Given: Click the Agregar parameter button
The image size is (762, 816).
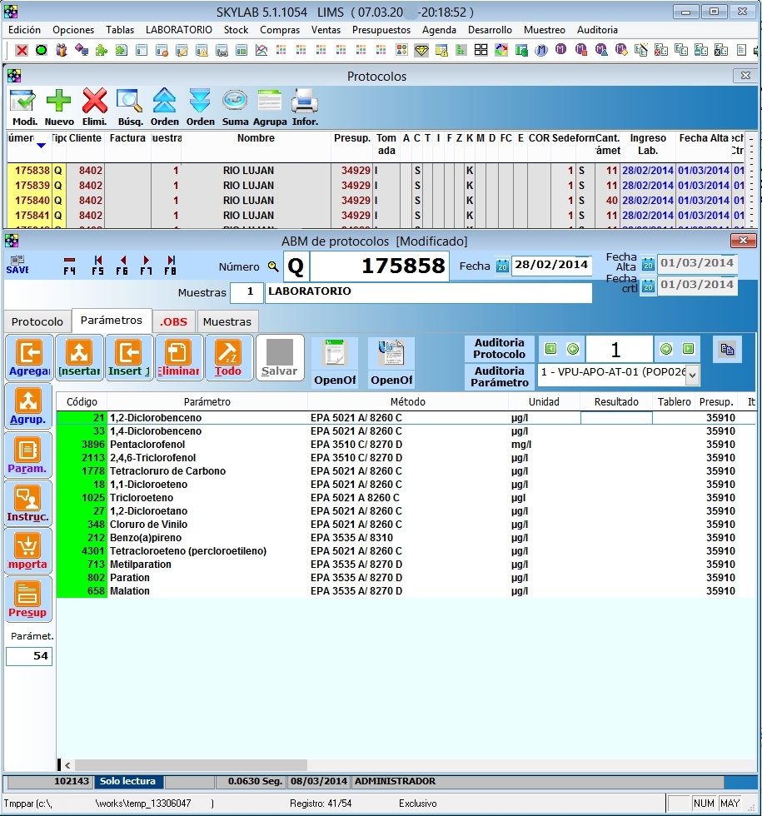Looking at the screenshot, I should click(x=29, y=358).
